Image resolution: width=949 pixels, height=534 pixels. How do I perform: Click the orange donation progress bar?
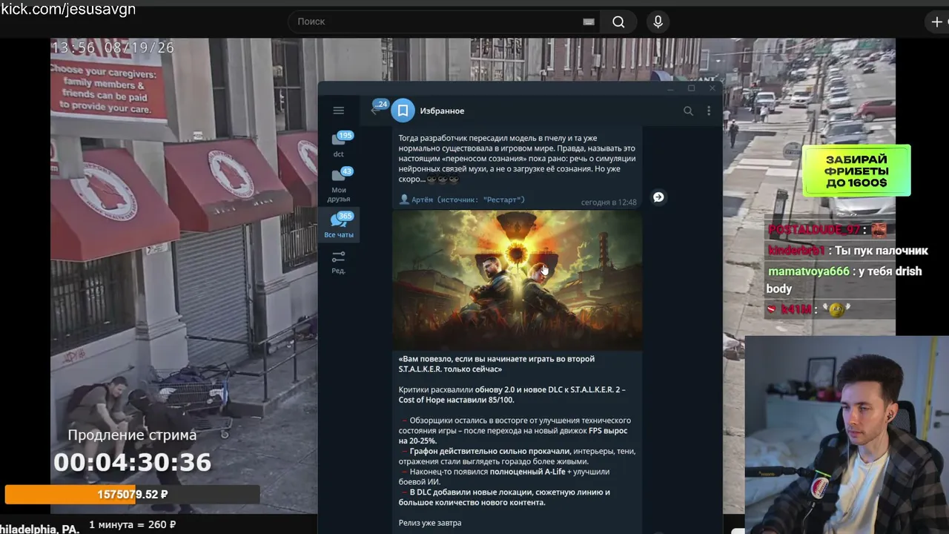click(x=133, y=494)
